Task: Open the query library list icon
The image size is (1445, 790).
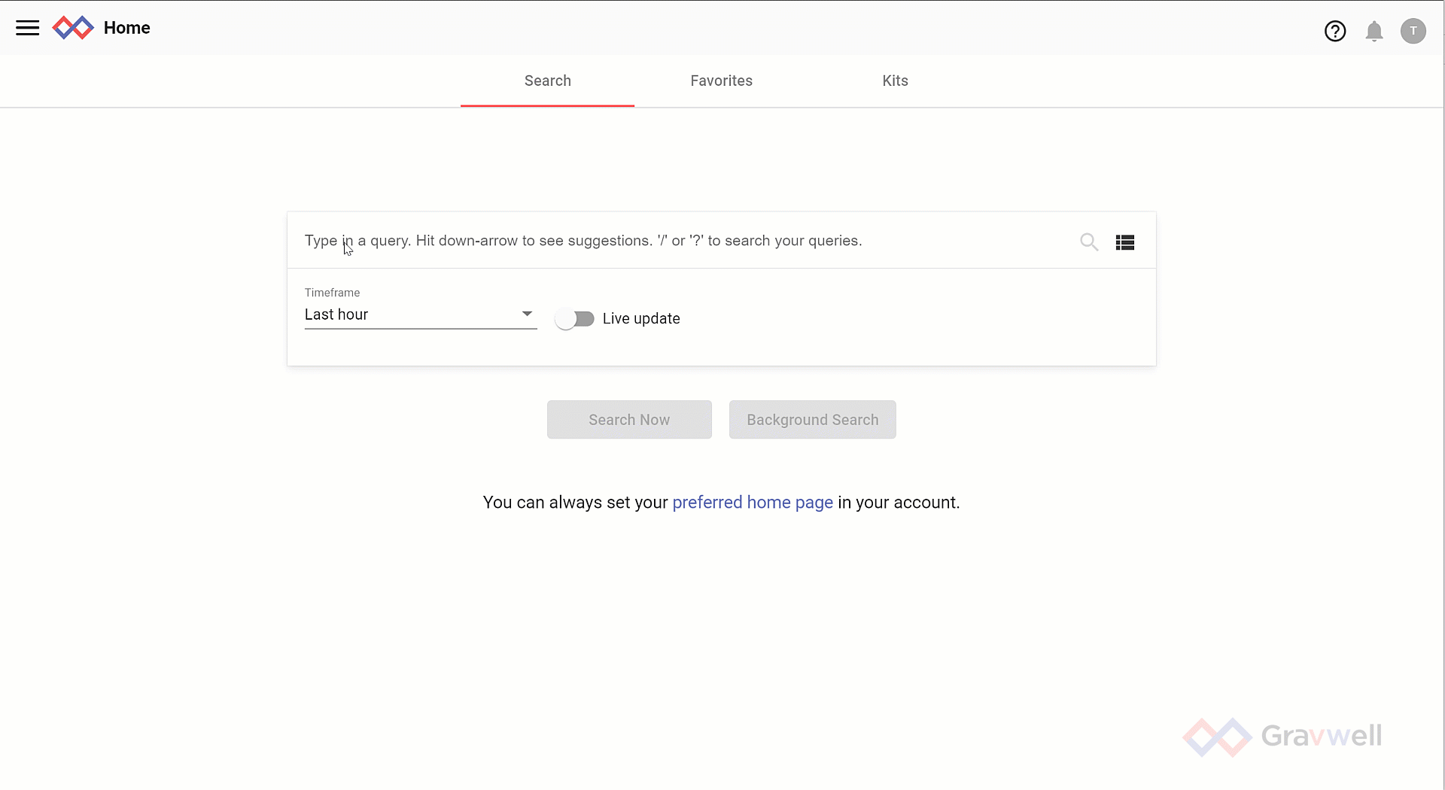Action: (x=1124, y=242)
